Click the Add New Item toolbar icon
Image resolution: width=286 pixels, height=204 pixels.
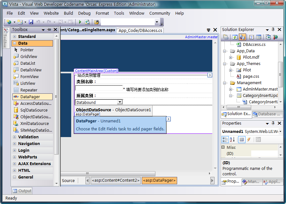coord(20,22)
